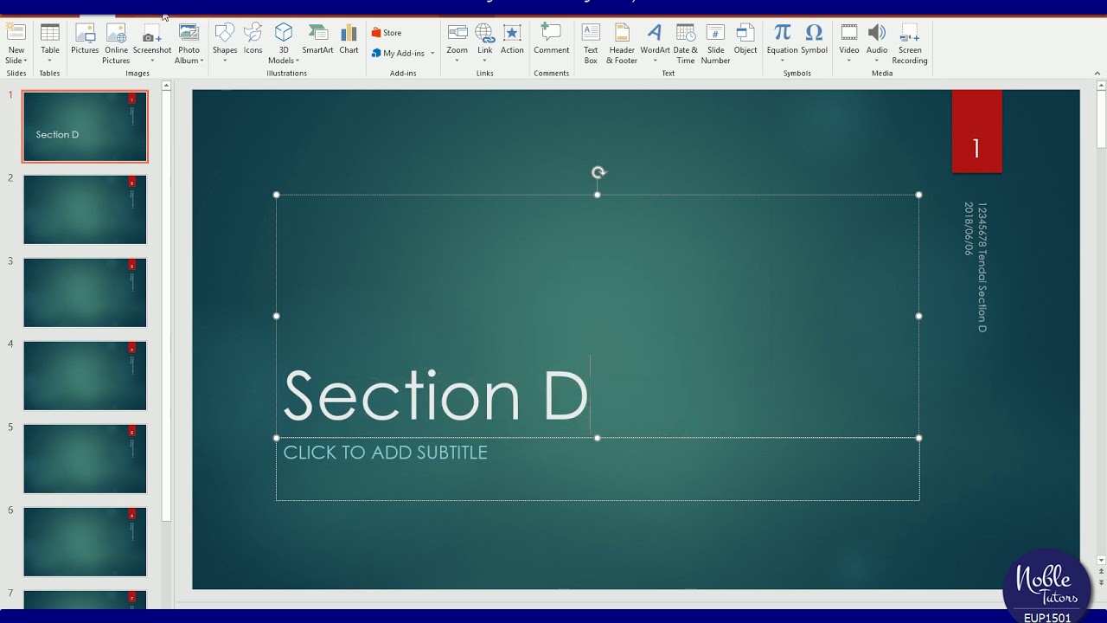Open Online Pictures search
The height and width of the screenshot is (623, 1107).
pyautogui.click(x=116, y=44)
